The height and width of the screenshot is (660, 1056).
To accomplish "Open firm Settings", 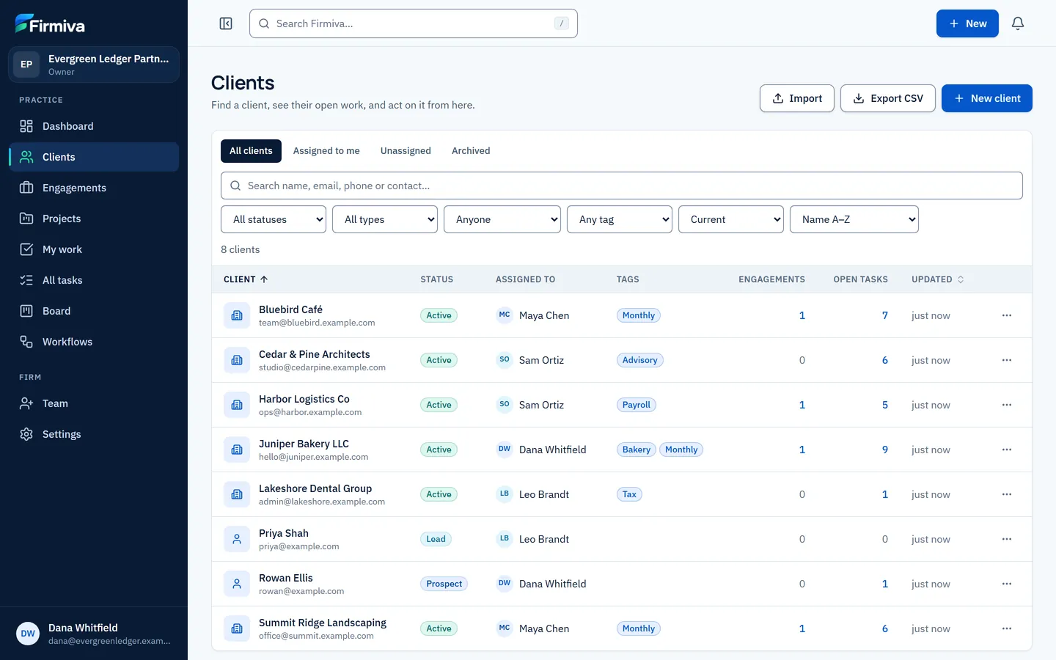I will click(x=94, y=434).
